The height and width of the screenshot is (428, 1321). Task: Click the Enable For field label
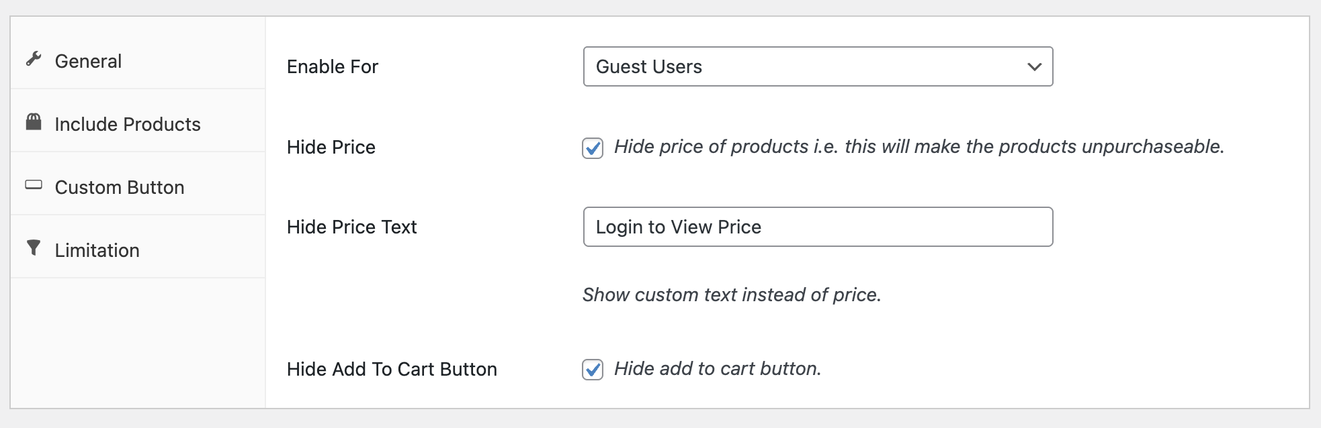click(x=332, y=66)
